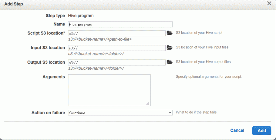Click the Action on failure label
Image resolution: width=276 pixels, height=140 pixels.
[x=48, y=113]
